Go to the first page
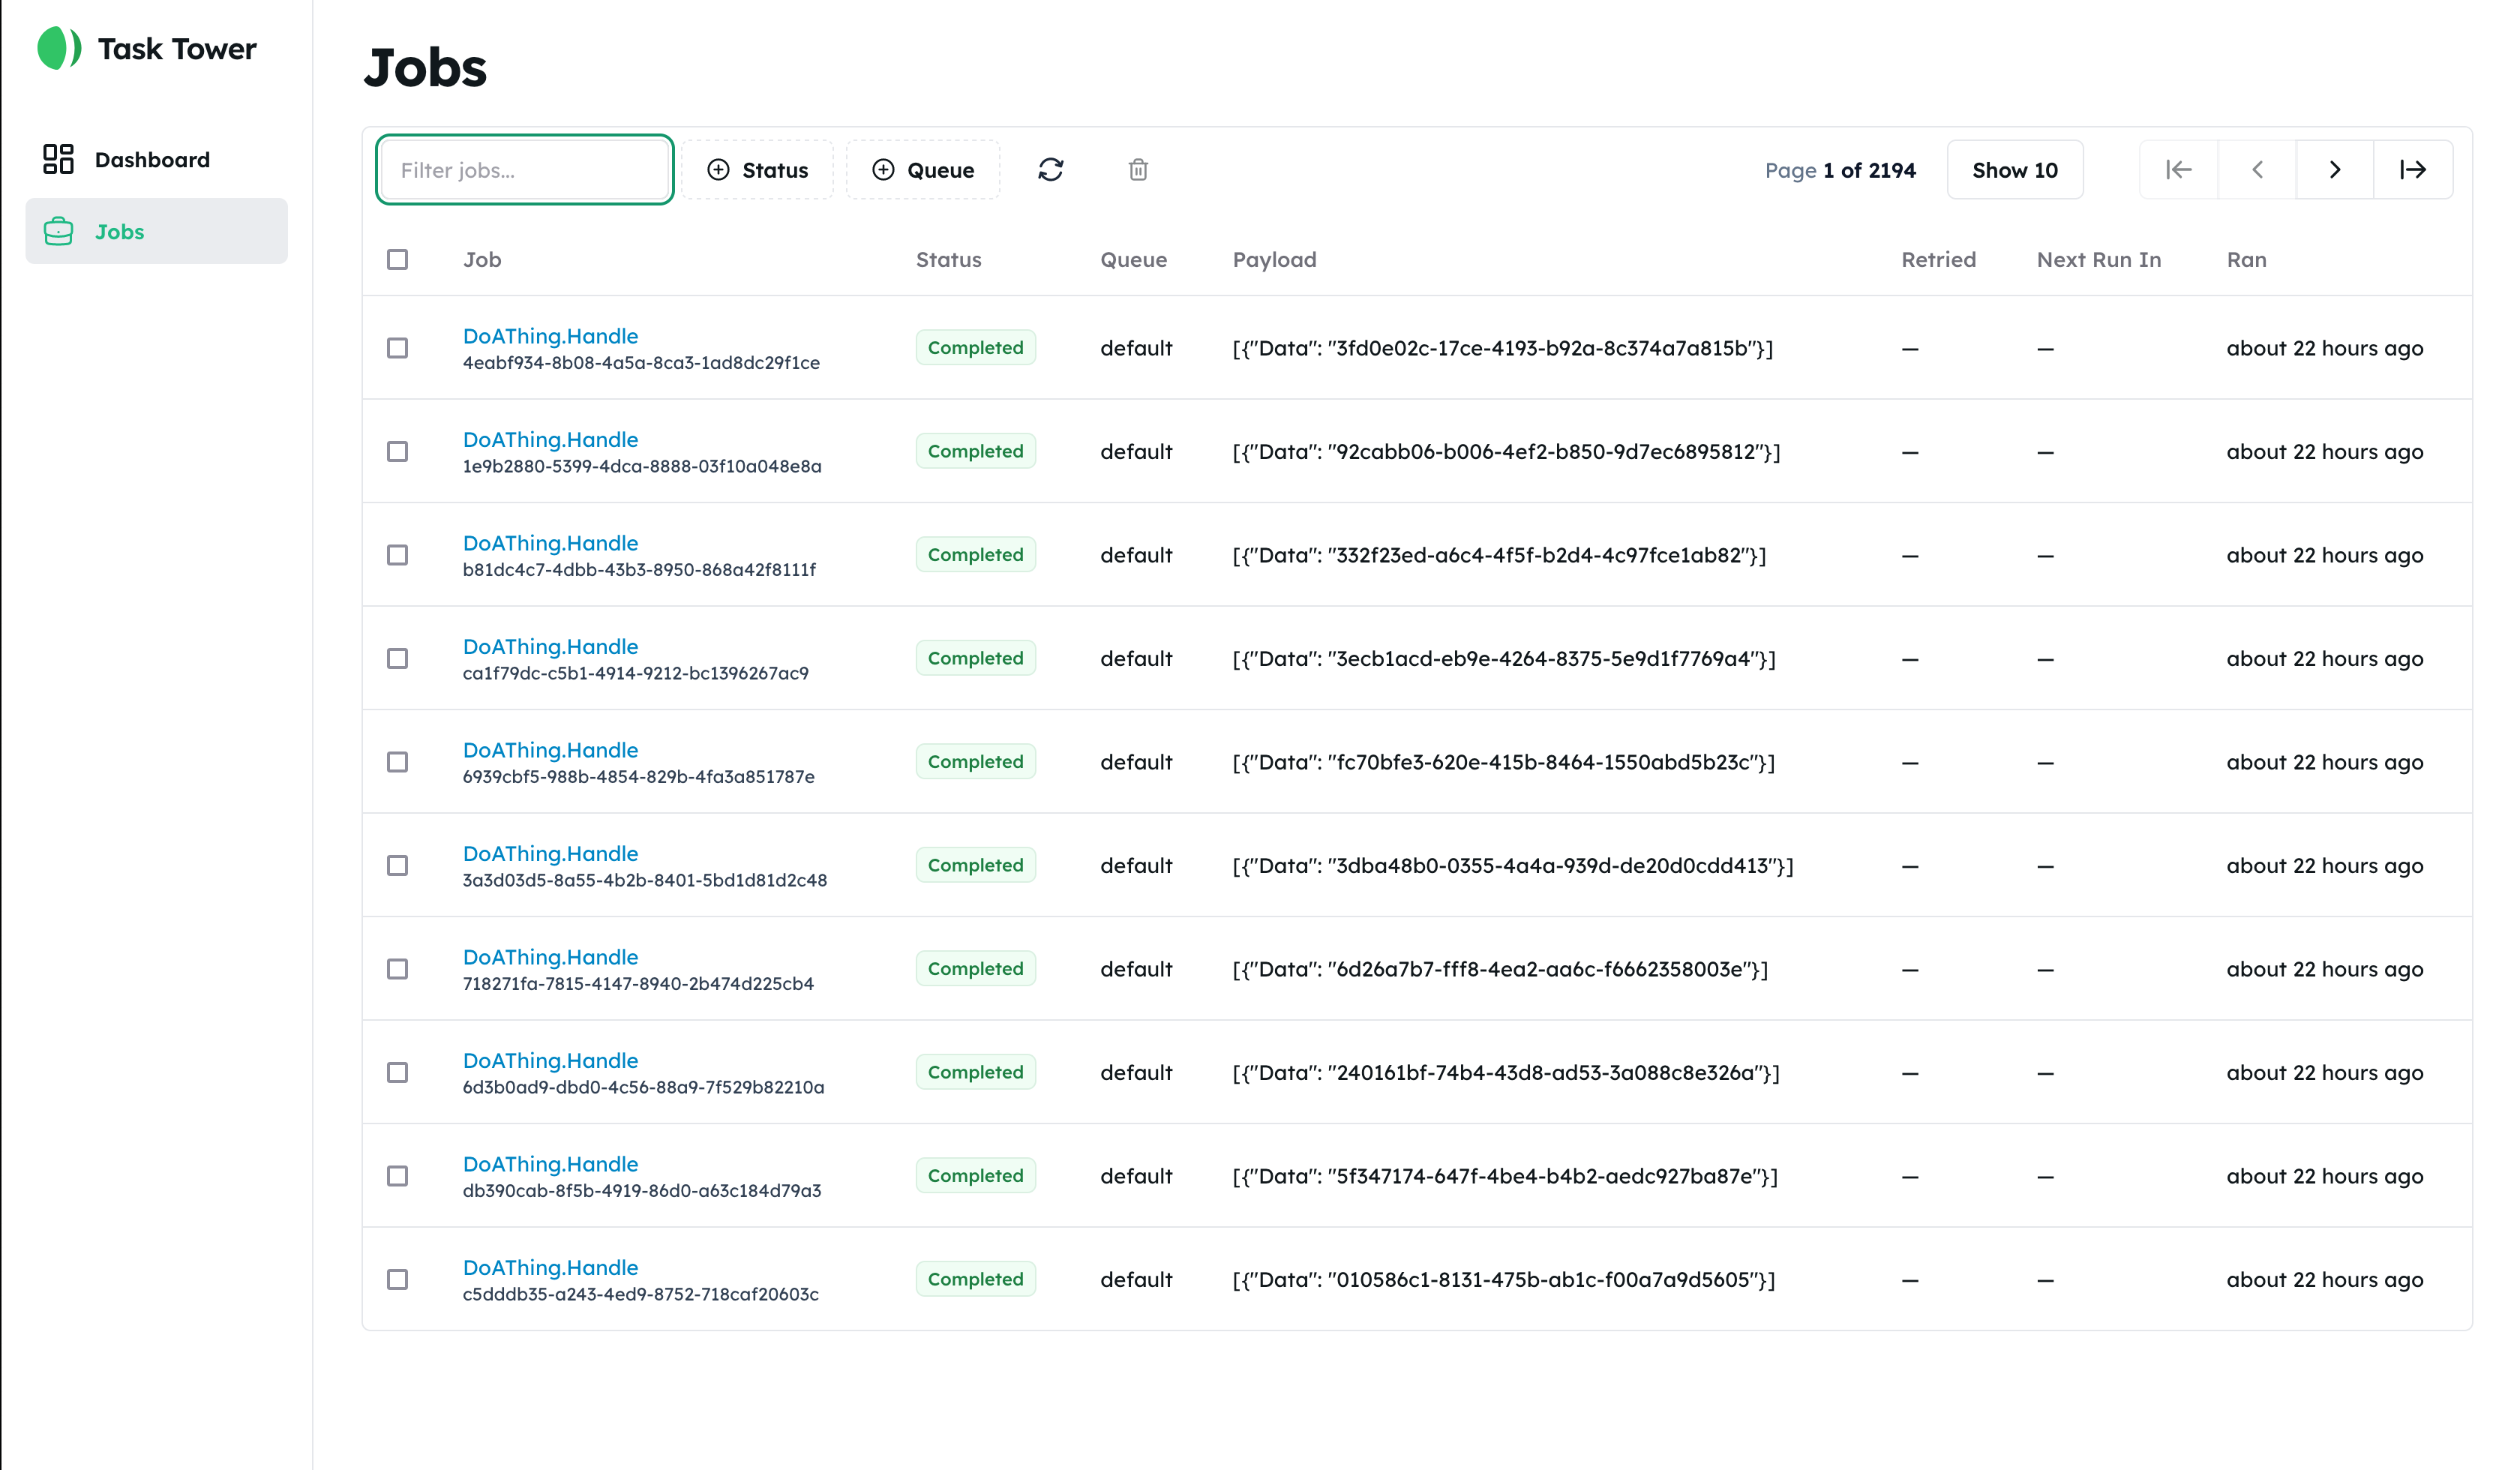The height and width of the screenshot is (1470, 2520). point(2178,170)
